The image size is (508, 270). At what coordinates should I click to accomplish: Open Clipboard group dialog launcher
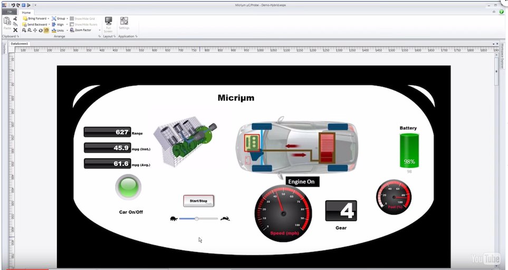point(18,36)
